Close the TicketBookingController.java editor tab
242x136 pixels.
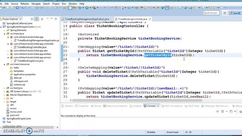click(150, 19)
